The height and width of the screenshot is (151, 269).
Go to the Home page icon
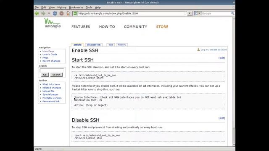[68, 13]
